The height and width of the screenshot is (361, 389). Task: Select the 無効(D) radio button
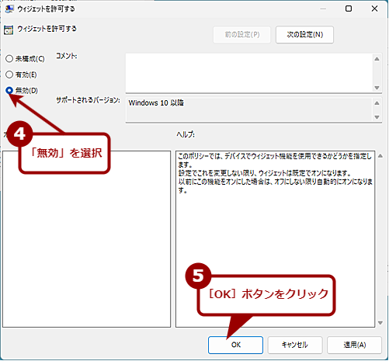tap(9, 90)
